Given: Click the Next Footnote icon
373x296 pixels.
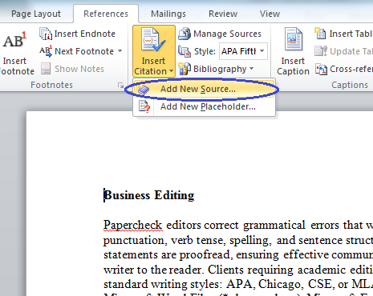Looking at the screenshot, I should [x=46, y=51].
